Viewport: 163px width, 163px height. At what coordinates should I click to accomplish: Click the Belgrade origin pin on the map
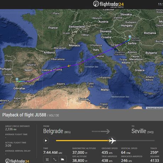click(x=130, y=37)
